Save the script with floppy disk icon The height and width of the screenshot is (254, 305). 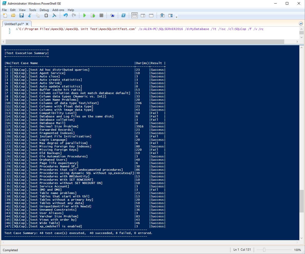[x=21, y=16]
